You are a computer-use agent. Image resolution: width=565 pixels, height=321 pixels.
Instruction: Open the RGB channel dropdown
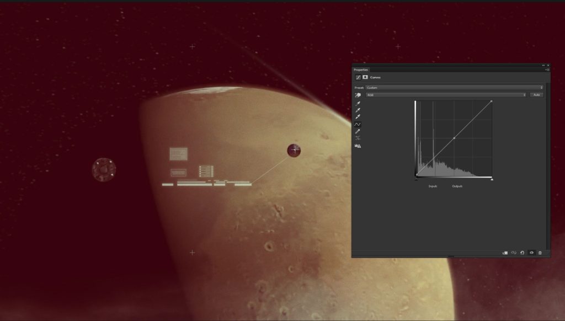tap(447, 94)
